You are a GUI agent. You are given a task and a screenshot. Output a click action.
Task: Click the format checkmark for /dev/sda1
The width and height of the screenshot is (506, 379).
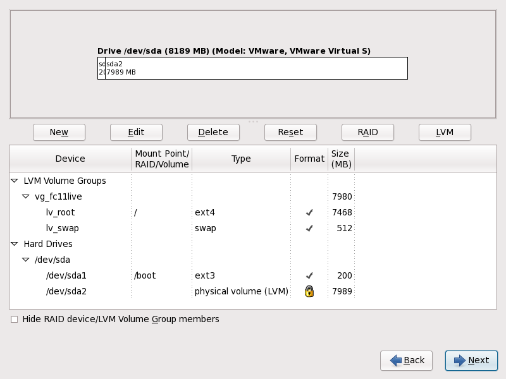pyautogui.click(x=309, y=275)
